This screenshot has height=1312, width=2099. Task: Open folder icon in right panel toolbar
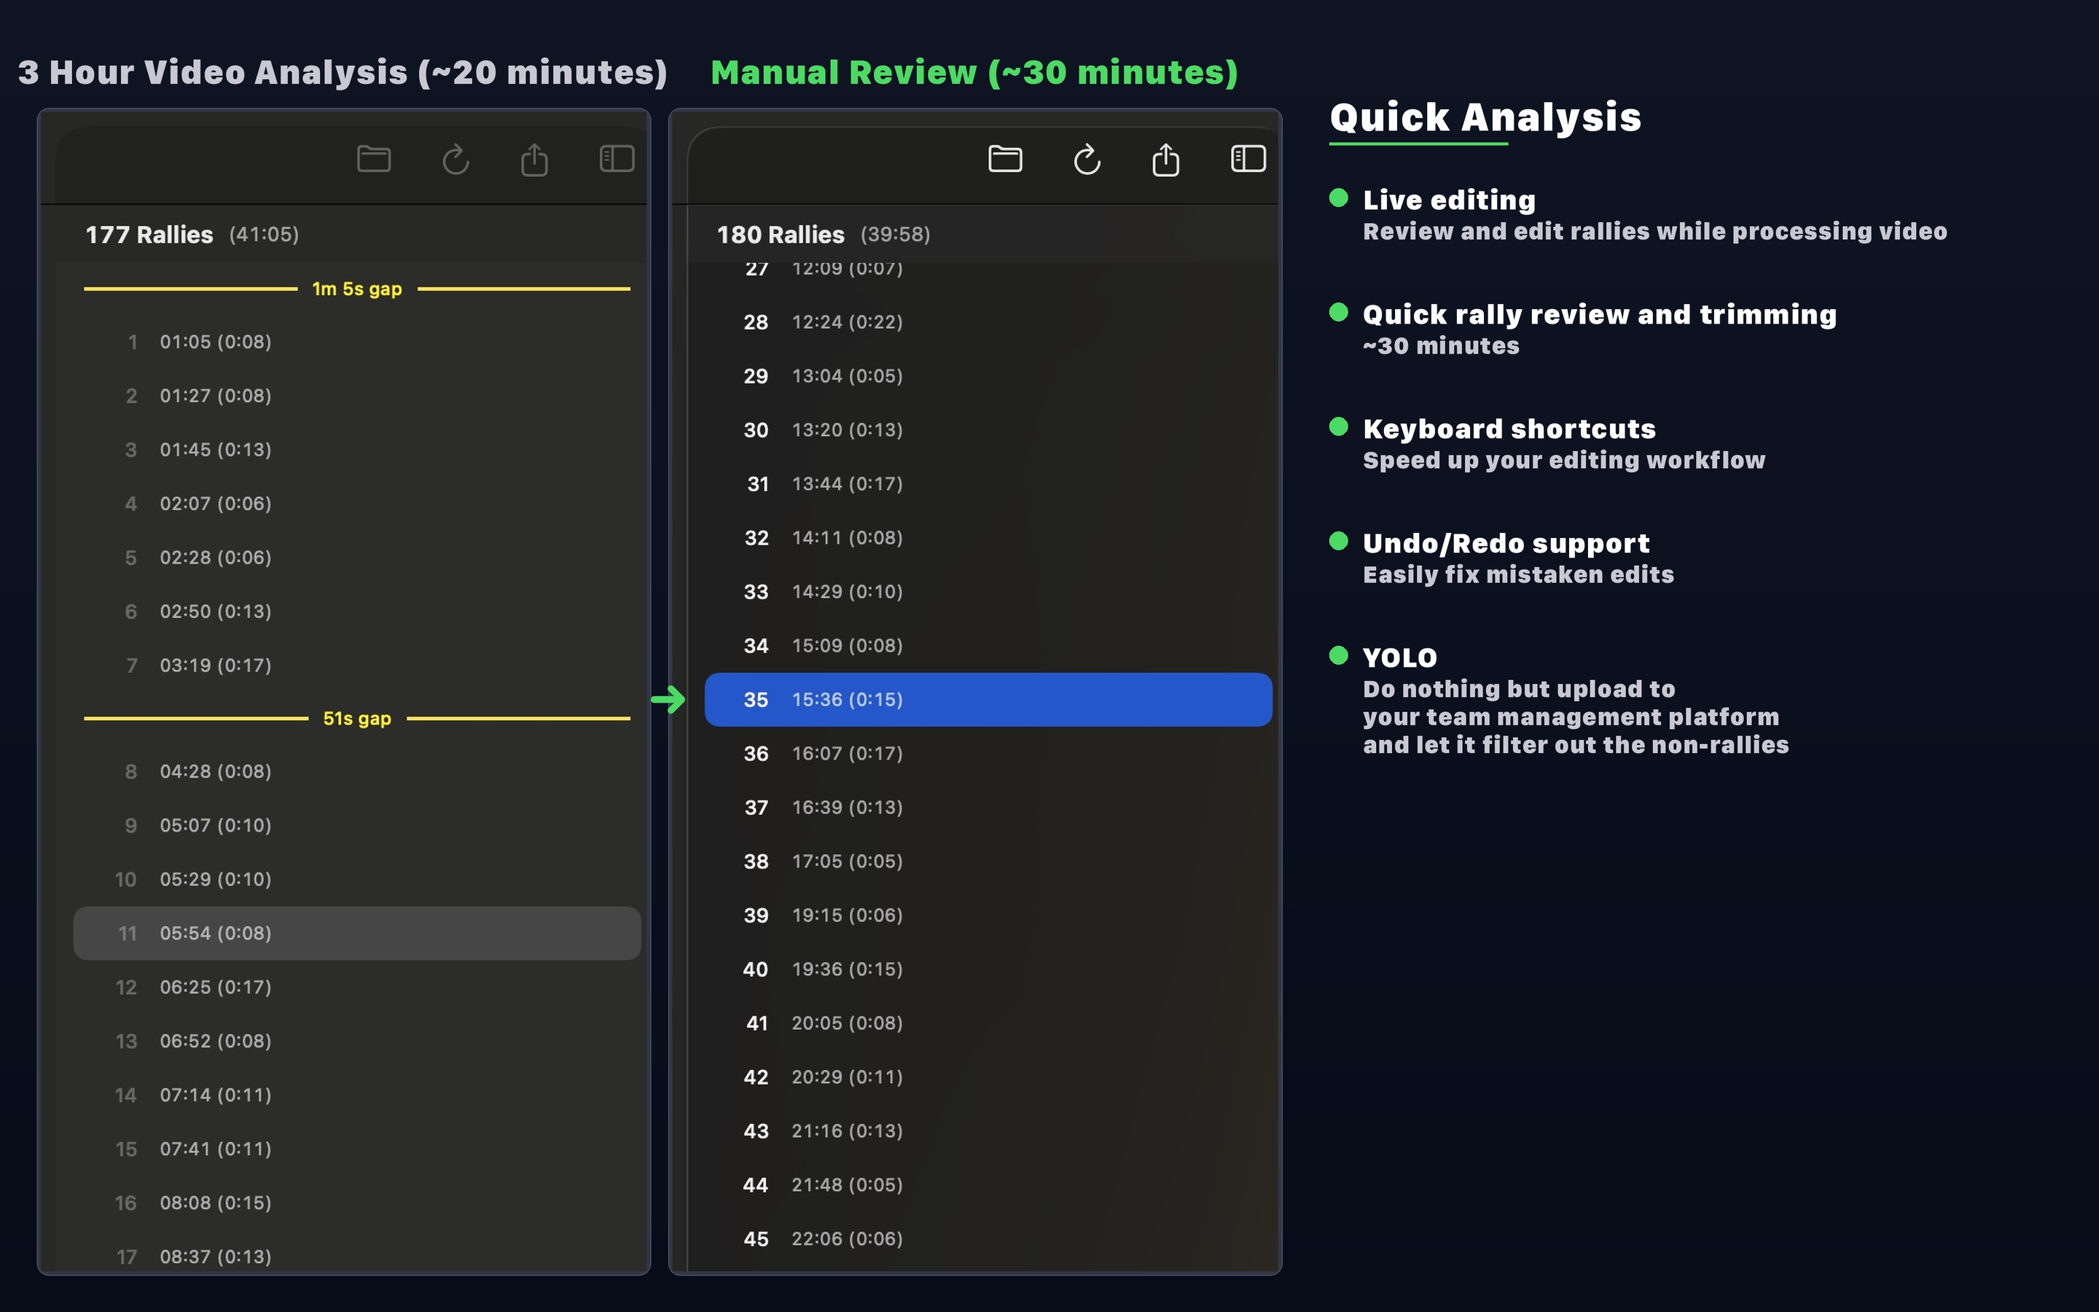tap(1005, 160)
